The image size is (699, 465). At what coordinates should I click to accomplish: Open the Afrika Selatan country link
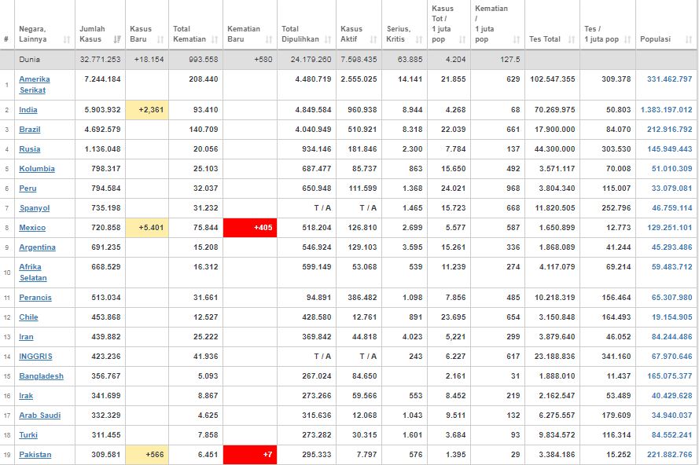33,272
